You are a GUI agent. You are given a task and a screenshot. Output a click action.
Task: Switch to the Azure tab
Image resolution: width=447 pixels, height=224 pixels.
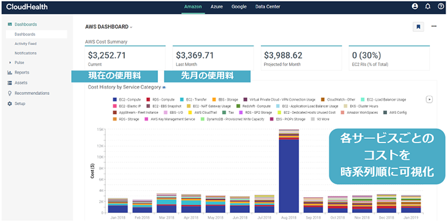[217, 7]
